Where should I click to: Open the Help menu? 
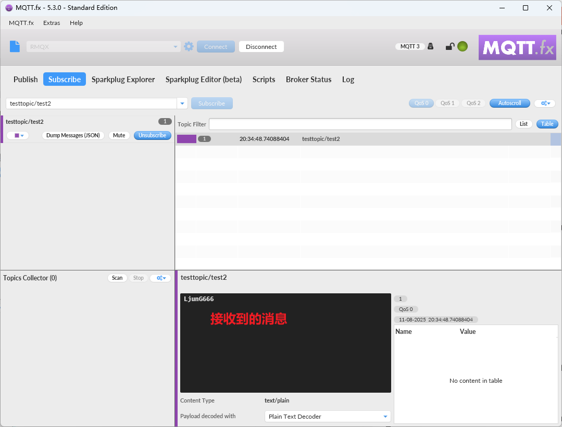point(76,23)
